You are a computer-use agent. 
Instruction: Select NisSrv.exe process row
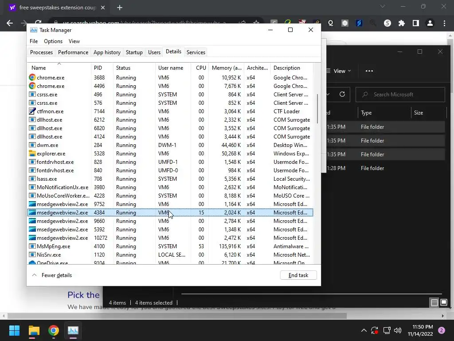click(x=170, y=254)
